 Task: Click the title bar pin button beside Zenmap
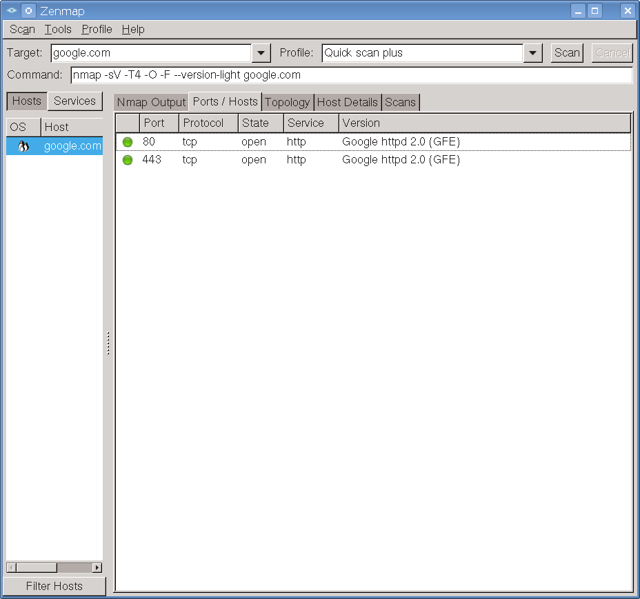[28, 10]
